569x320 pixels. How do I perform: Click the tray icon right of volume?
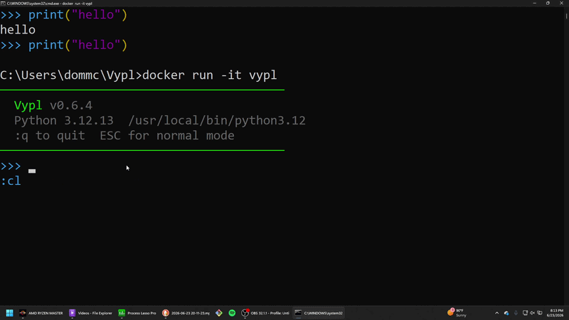[540, 313]
